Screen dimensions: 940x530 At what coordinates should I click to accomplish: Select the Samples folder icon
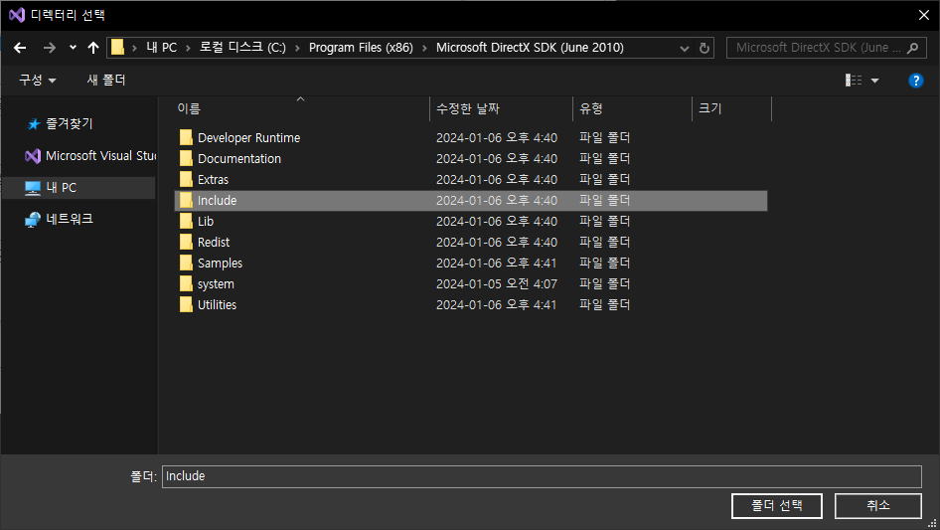pos(186,263)
